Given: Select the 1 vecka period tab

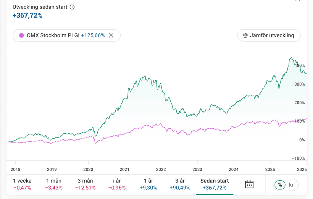Looking at the screenshot, I should click(x=23, y=184).
